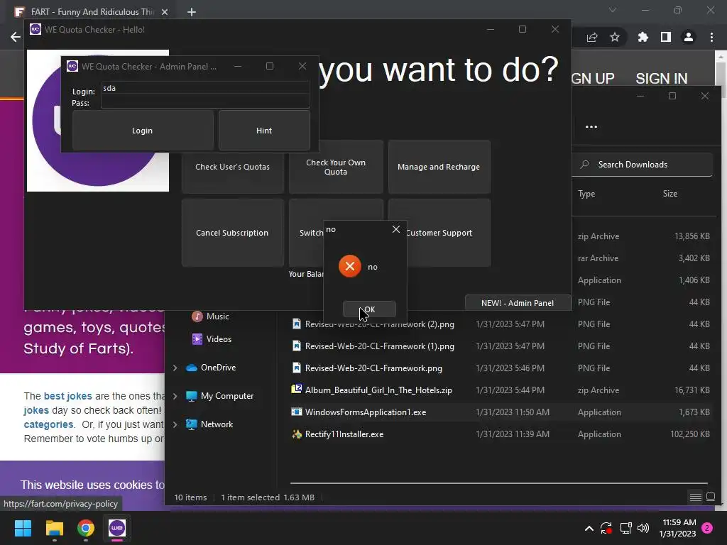Close the FART browser tab
This screenshot has width=727, height=545.
click(165, 12)
